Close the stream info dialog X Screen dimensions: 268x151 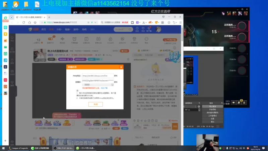click(121, 67)
